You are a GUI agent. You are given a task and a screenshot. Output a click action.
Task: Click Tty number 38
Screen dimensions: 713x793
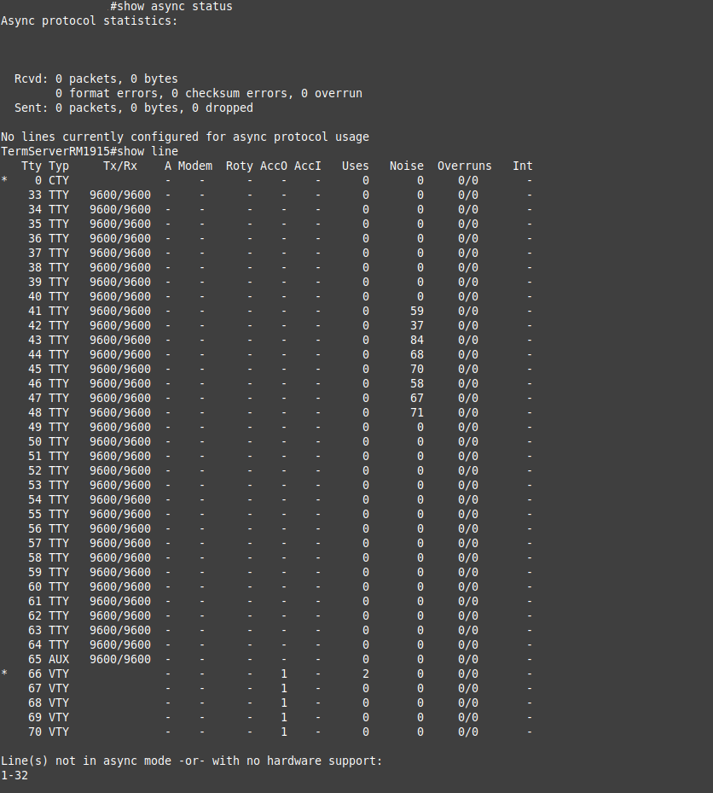point(35,267)
